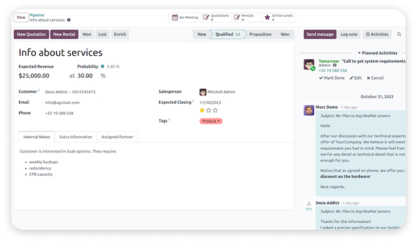This screenshot has width=416, height=242.
Task: Click the info icon beside Admin
Action: click(335, 65)
